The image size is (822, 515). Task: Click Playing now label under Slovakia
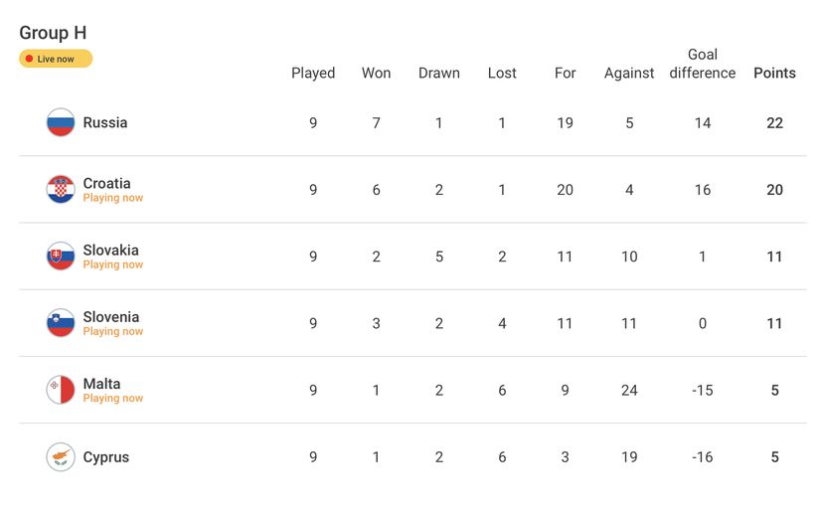113,264
